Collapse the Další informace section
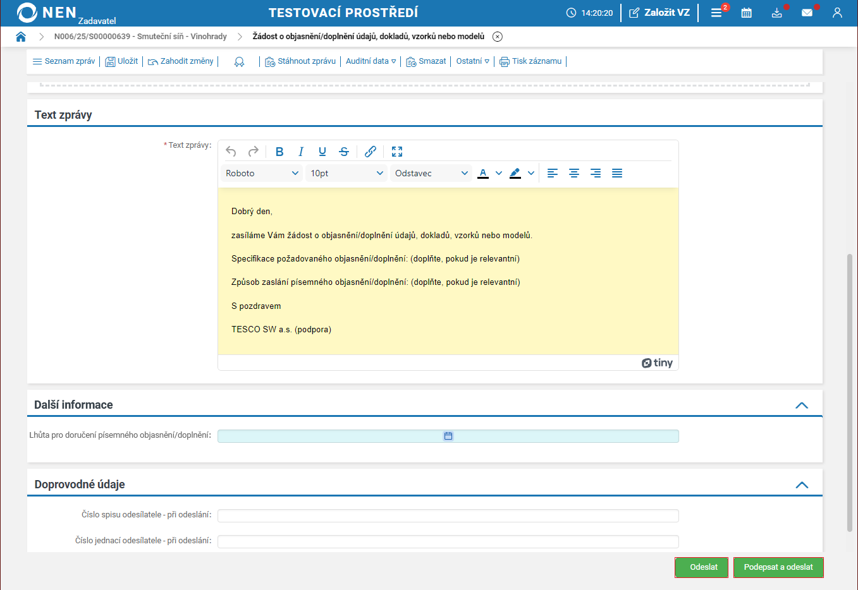This screenshot has width=858, height=590. pos(802,406)
